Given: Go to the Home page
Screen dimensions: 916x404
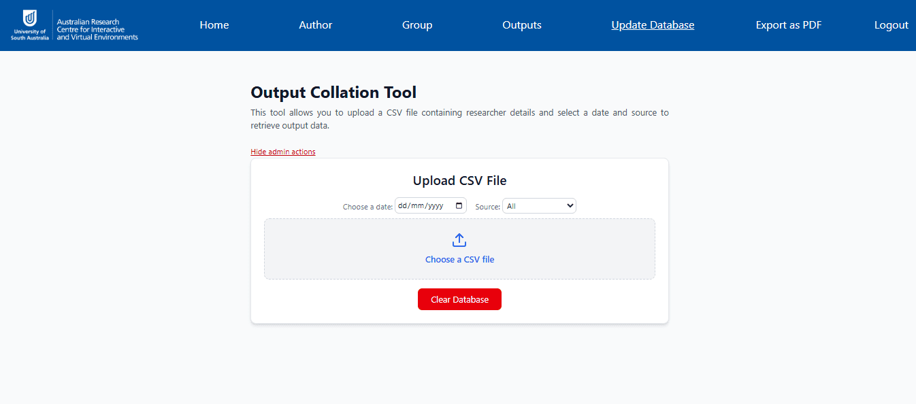Looking at the screenshot, I should coord(214,25).
